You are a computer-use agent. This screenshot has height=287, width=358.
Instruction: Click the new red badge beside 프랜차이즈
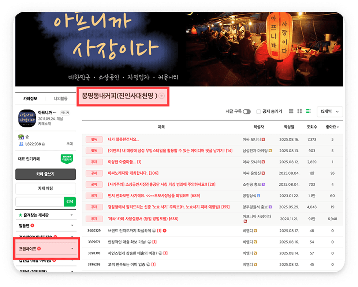(x=39, y=248)
